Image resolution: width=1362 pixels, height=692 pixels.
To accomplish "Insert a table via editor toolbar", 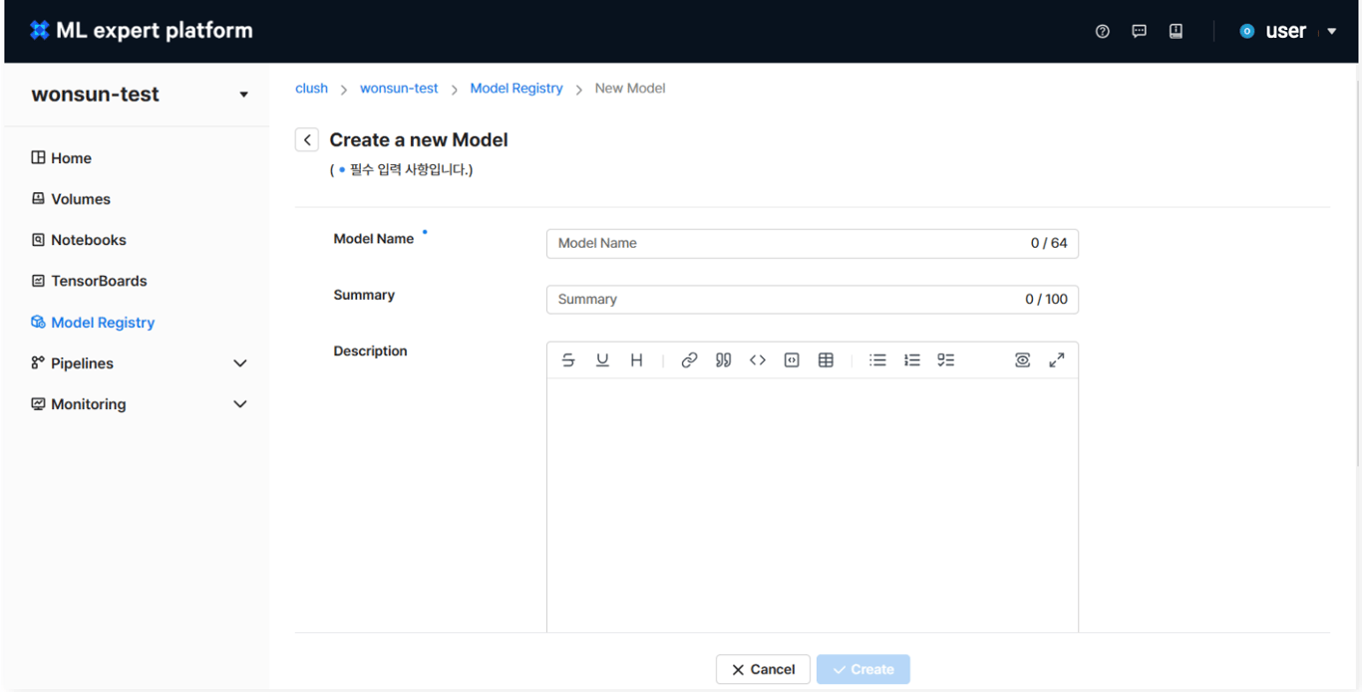I will (826, 360).
